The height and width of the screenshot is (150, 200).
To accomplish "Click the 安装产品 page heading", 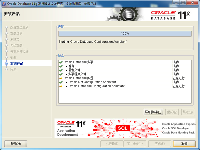I will click(12, 14).
